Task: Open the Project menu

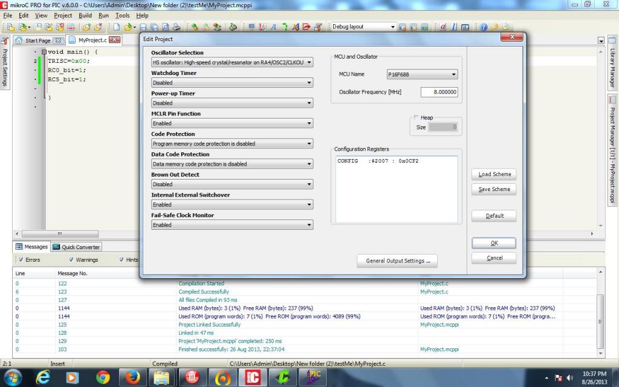Action: point(63,15)
